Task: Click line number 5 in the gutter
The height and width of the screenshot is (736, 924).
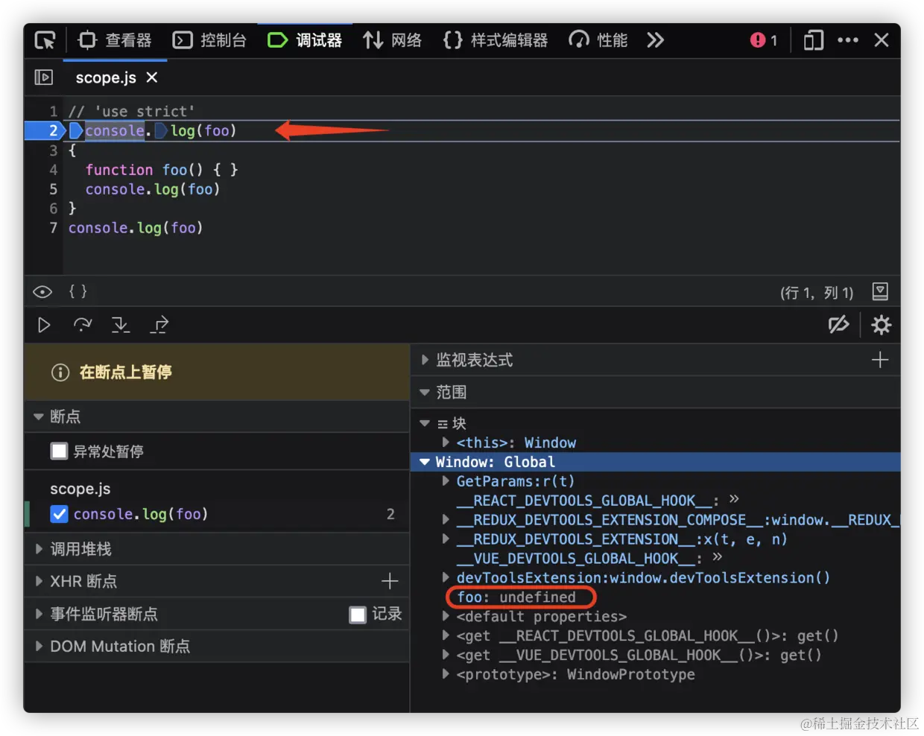Action: point(54,189)
